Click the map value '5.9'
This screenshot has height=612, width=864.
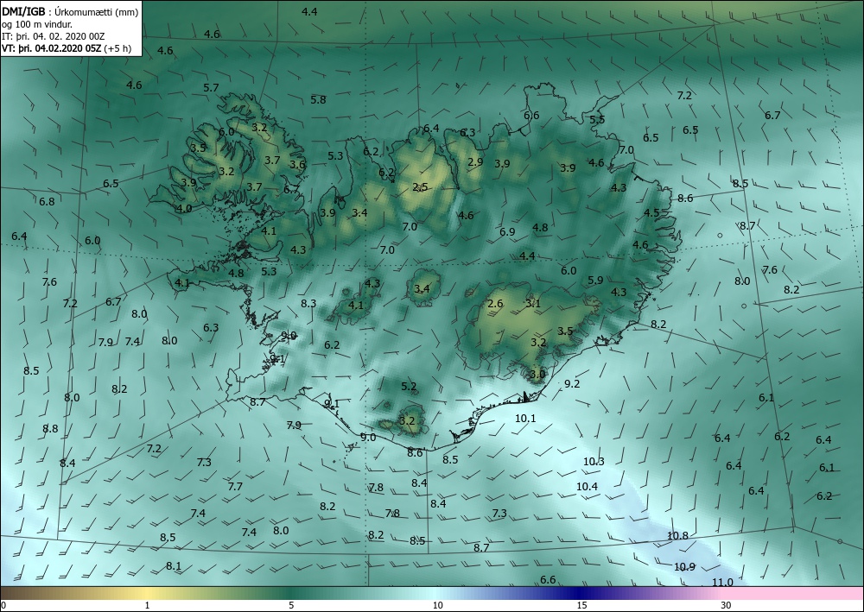pos(595,281)
